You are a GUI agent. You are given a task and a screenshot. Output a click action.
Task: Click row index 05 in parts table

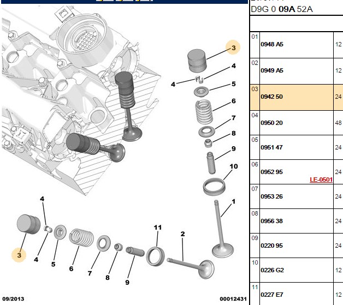pos(255,140)
